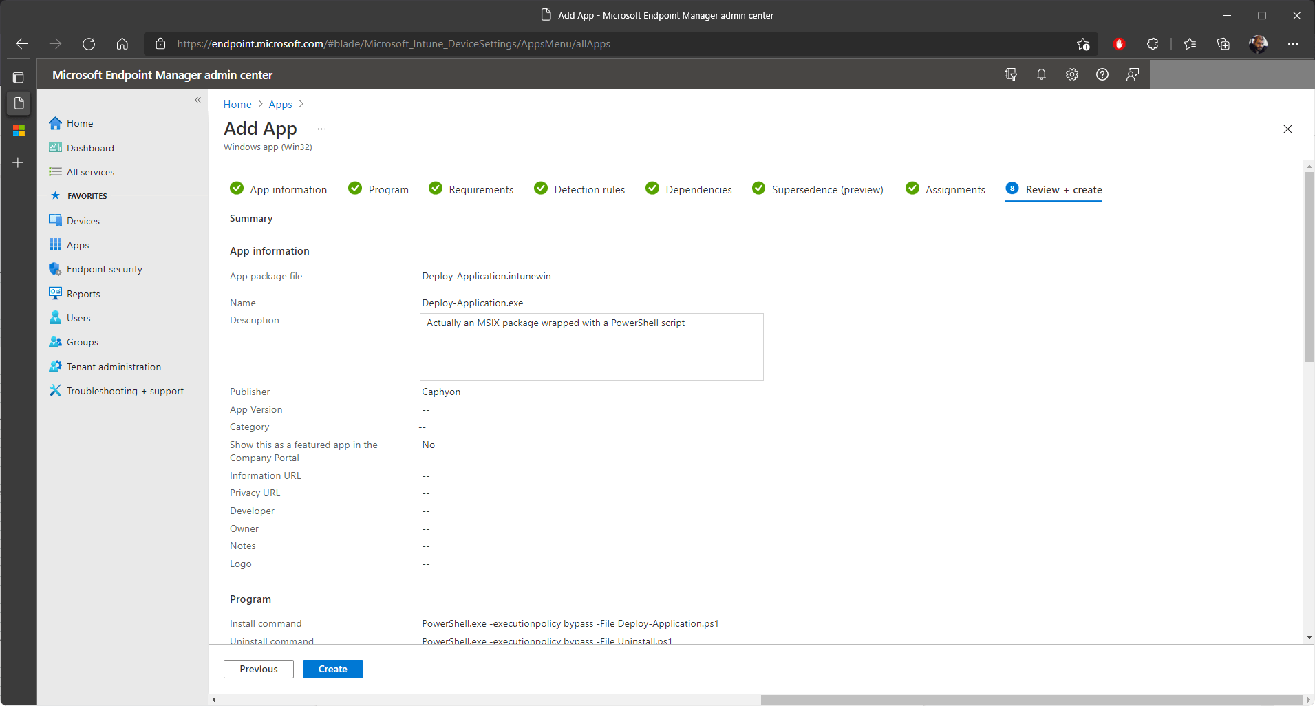Click the Caphyon publisher value
This screenshot has height=706, width=1315.
click(x=441, y=392)
